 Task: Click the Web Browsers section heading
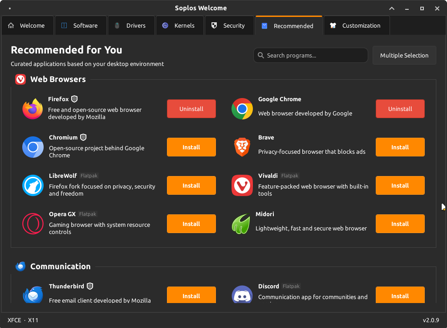58,79
